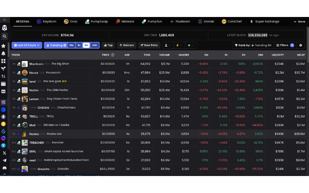Toggle the lightning boost filter button
Viewport: 309px width, 193px height.
(179, 45)
